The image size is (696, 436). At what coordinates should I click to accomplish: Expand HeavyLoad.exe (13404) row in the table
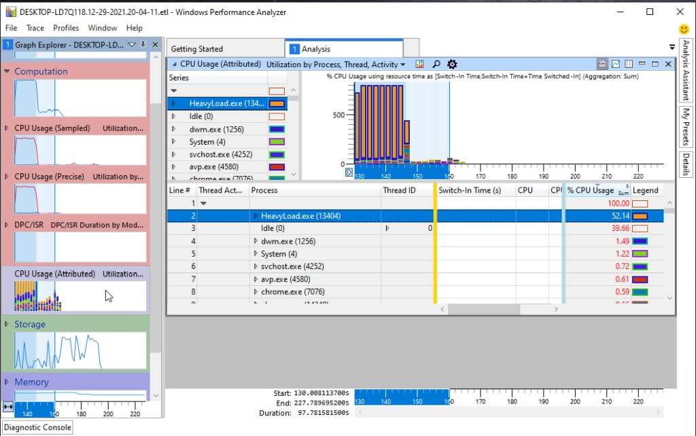(256, 216)
